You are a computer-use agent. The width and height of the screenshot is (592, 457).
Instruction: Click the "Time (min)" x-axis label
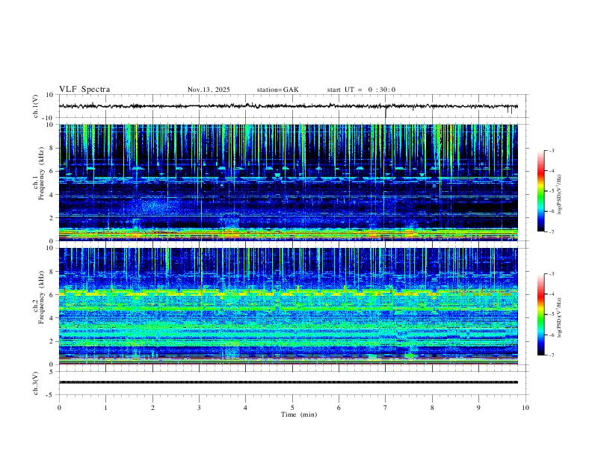click(x=299, y=414)
